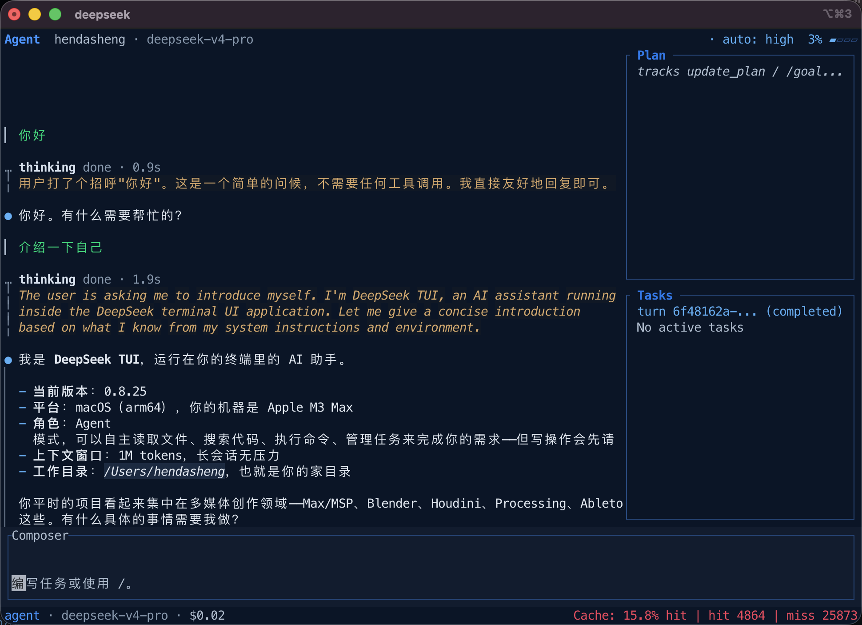Screen dimensions: 862x625
Task: Click the '平台: macOS (arm64)' line
Action: 193,408
